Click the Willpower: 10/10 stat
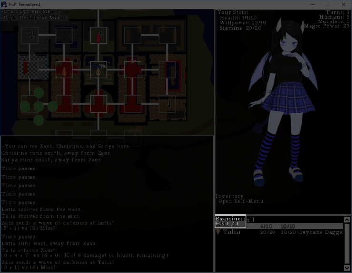The image size is (352, 273). pos(243,23)
